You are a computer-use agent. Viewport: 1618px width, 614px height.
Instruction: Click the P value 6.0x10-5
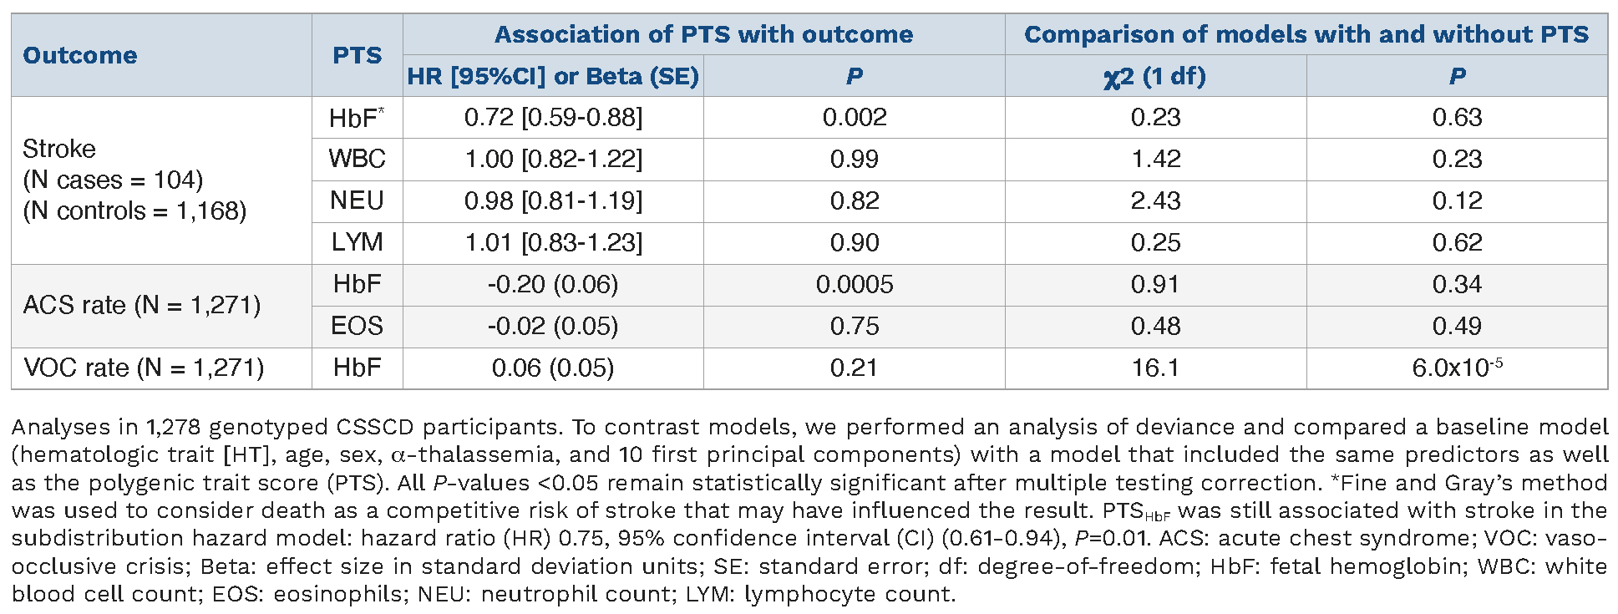pyautogui.click(x=1457, y=368)
